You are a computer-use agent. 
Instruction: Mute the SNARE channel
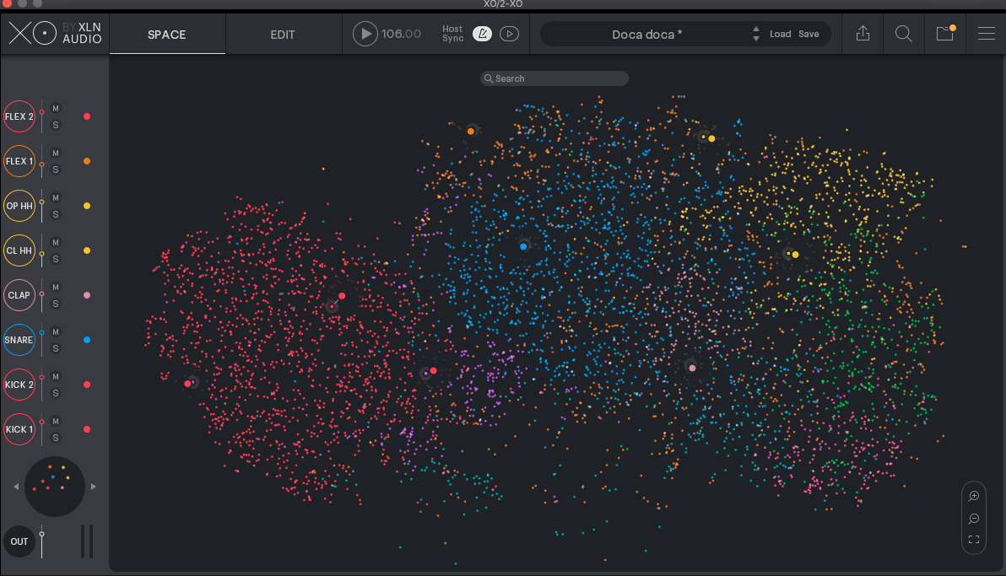coord(56,332)
